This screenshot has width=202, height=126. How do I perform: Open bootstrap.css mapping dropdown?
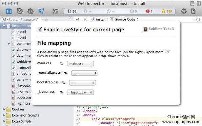point(82,83)
